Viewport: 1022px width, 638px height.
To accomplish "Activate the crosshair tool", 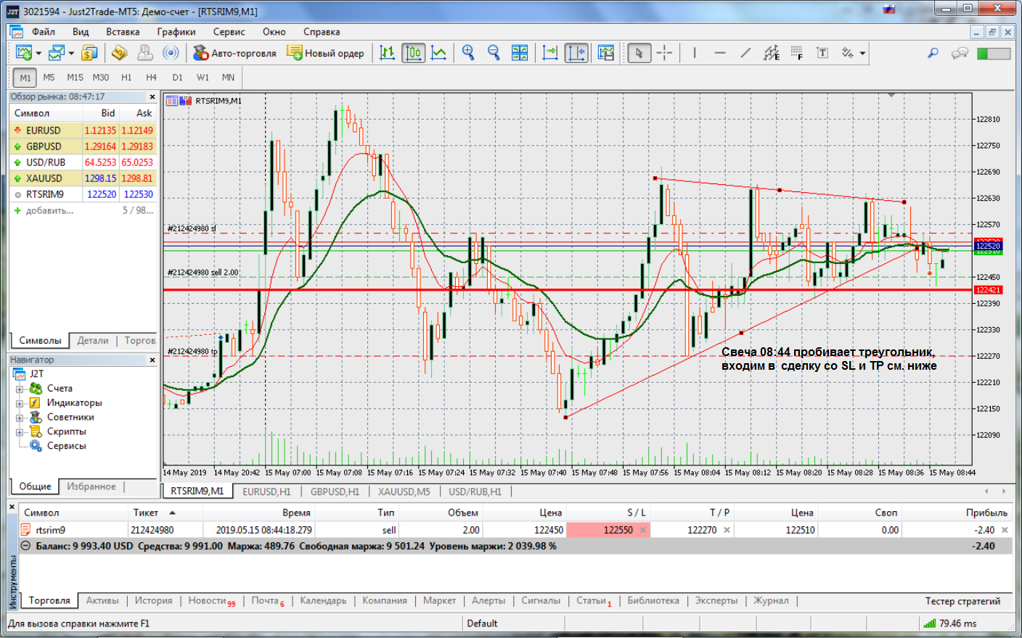I will coord(665,53).
